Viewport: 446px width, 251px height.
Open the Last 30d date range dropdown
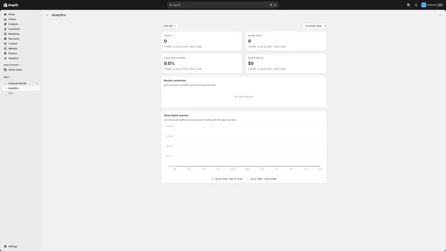click(170, 26)
